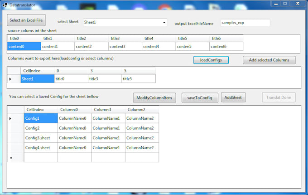Select the content0 cell

[24, 46]
